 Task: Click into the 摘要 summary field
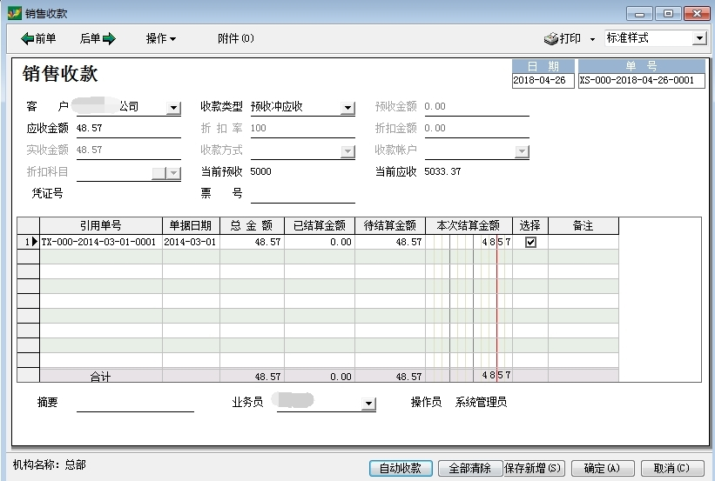tap(135, 403)
